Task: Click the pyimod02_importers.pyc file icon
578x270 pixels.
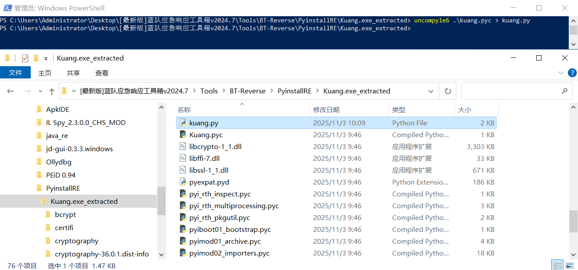Action: [183, 253]
